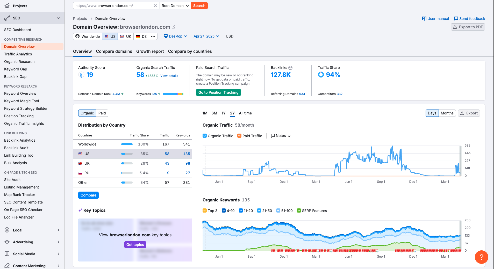Expand the Social Media section arrow

point(59,254)
